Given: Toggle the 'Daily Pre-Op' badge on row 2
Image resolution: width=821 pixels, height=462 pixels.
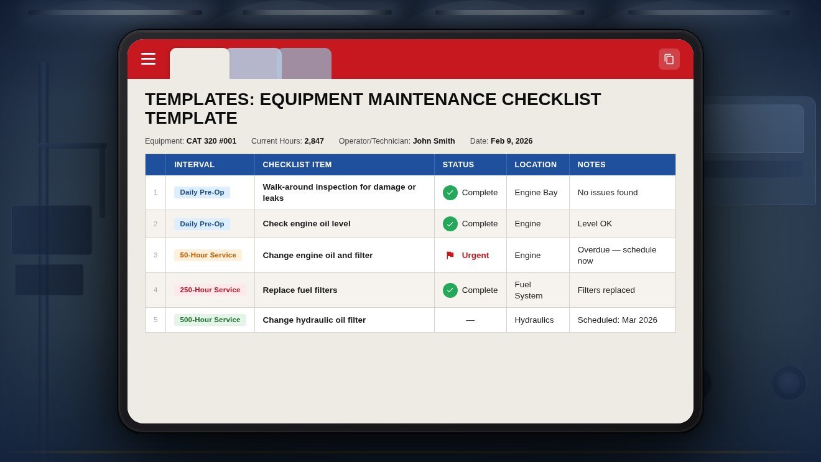Looking at the screenshot, I should point(202,224).
